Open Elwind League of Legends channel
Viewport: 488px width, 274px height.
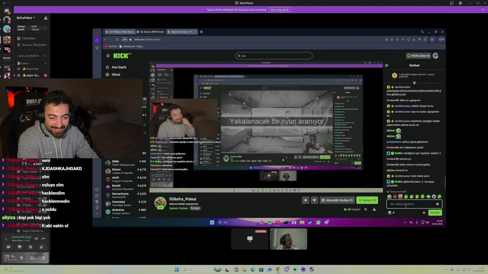coord(126,171)
